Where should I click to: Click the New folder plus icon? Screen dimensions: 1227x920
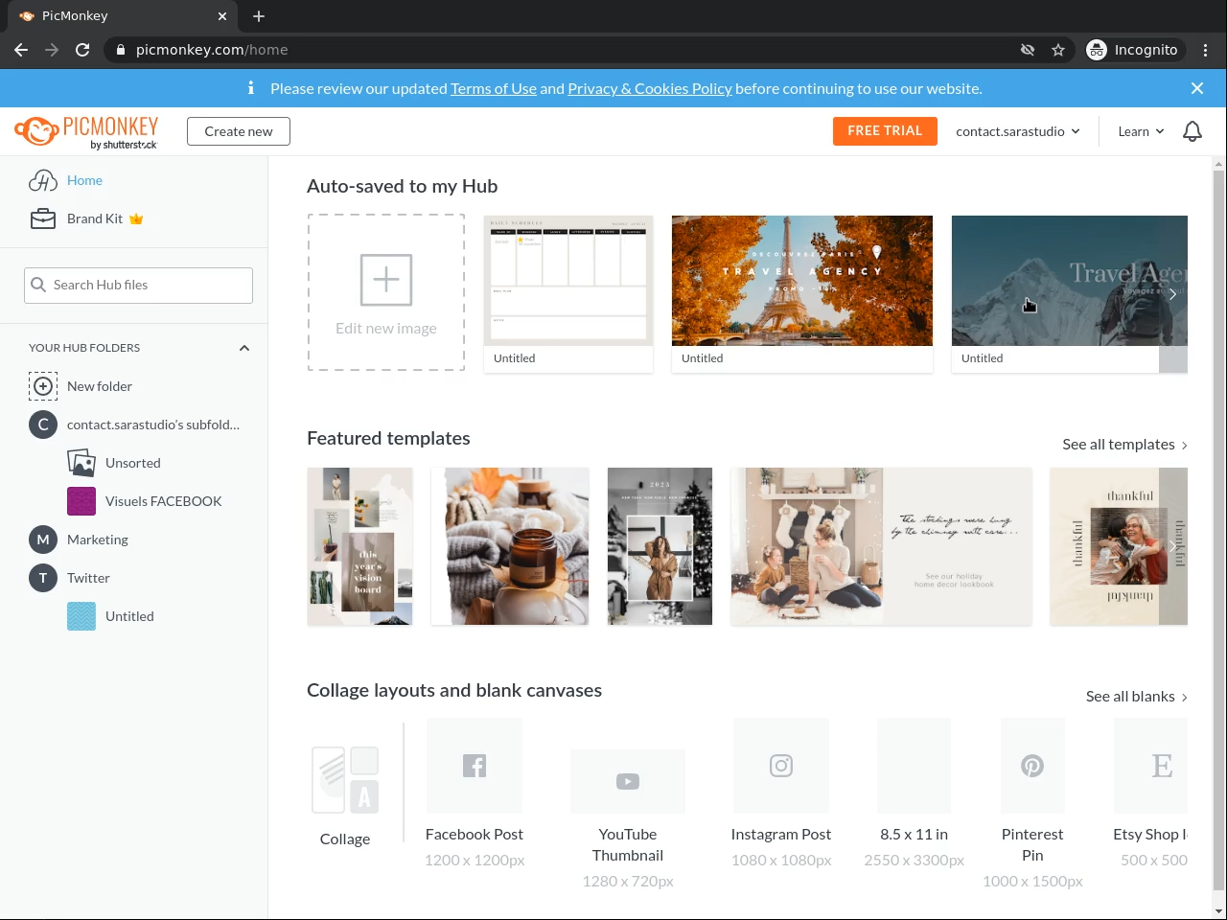point(43,386)
